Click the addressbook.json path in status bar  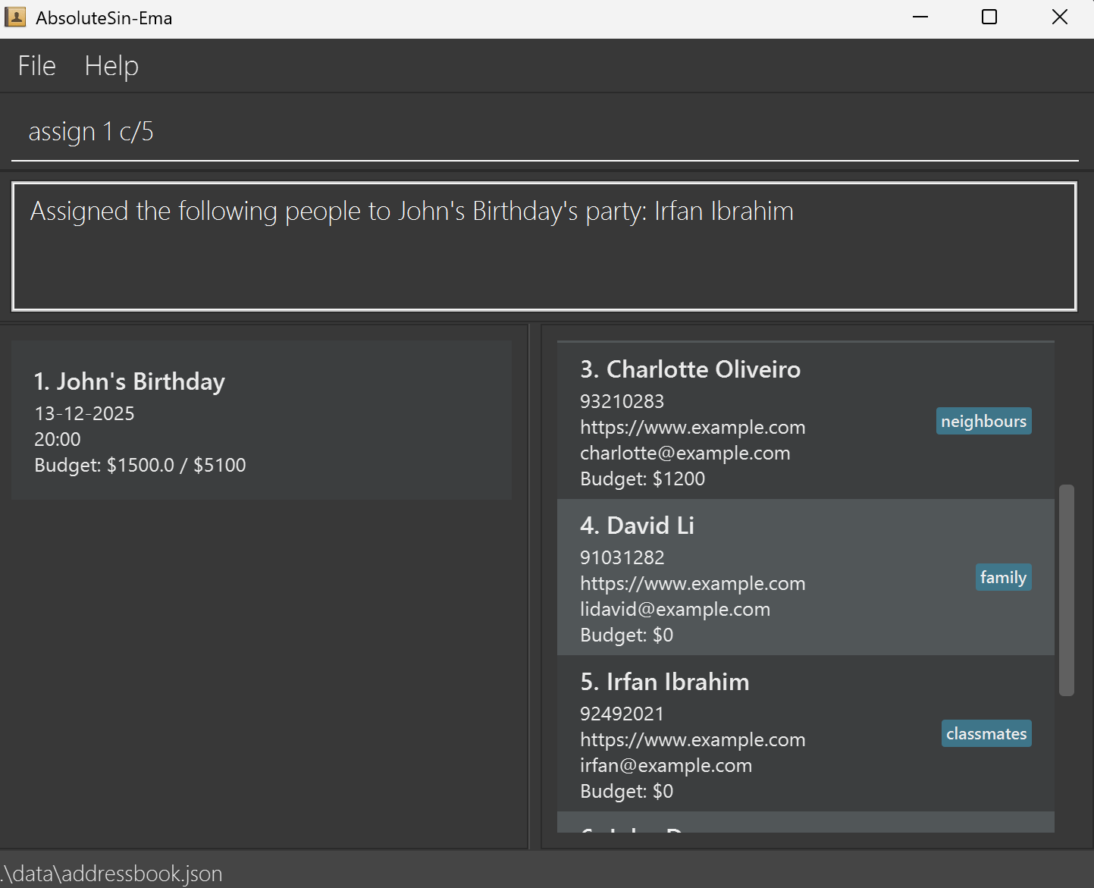pyautogui.click(x=112, y=874)
